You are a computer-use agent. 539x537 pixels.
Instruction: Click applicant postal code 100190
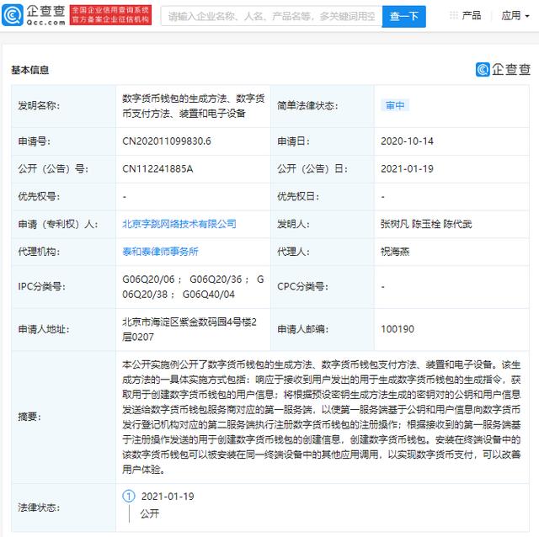coord(398,329)
